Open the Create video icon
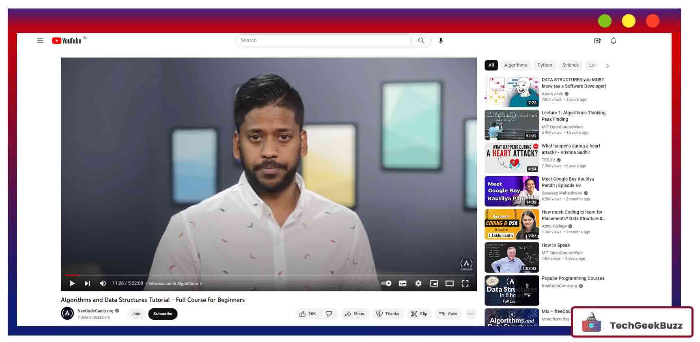 tap(597, 41)
